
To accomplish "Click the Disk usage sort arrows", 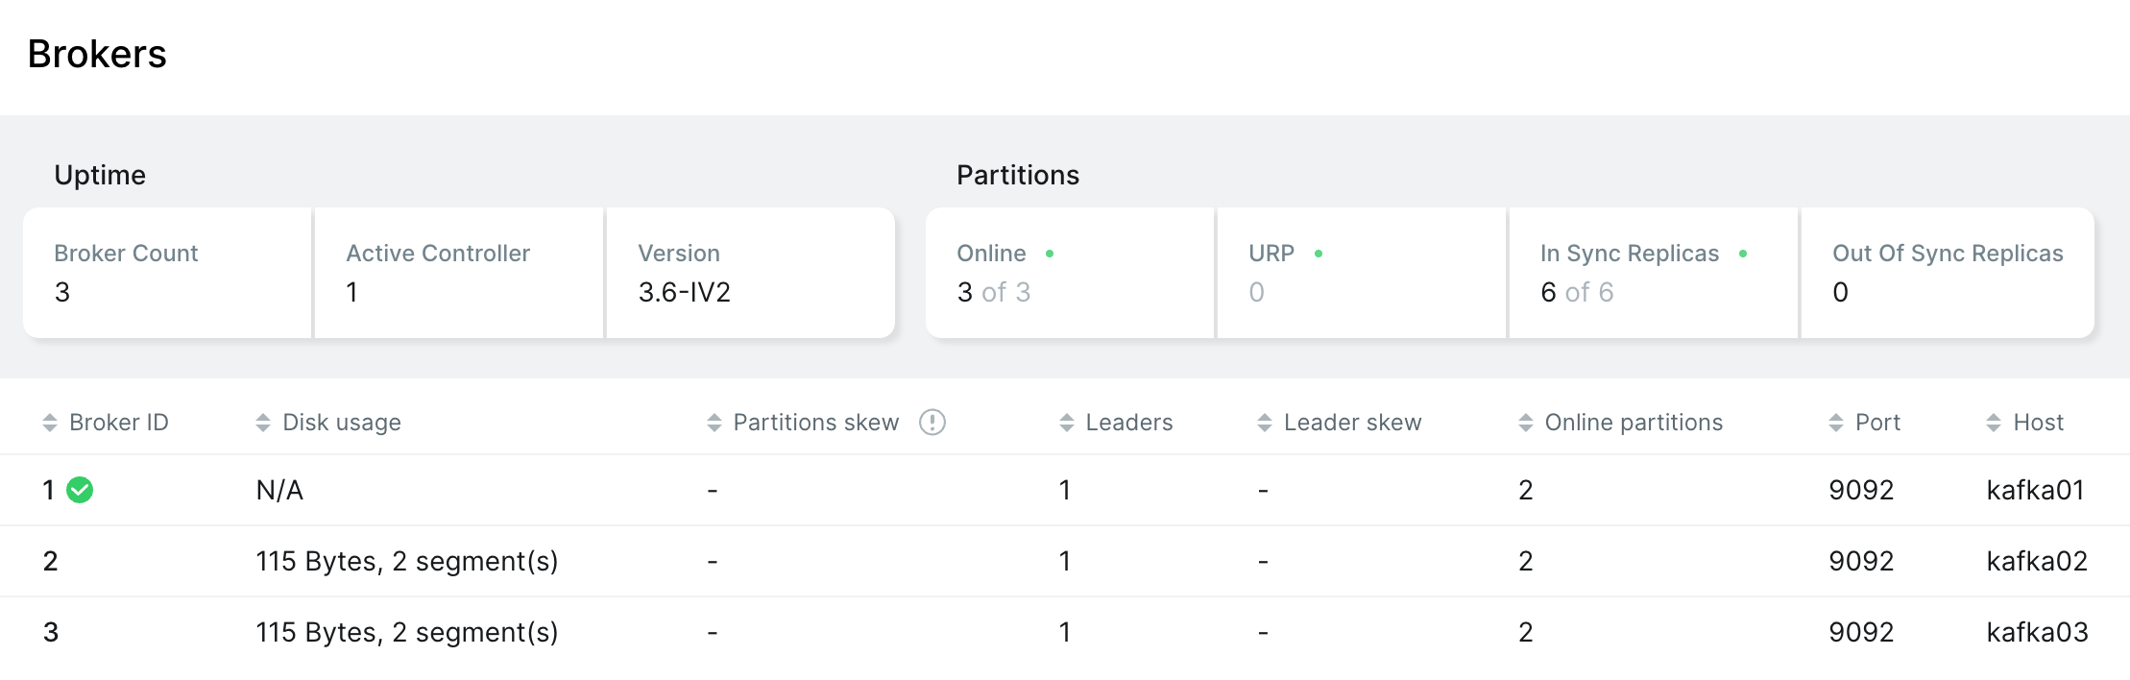I will pyautogui.click(x=263, y=423).
